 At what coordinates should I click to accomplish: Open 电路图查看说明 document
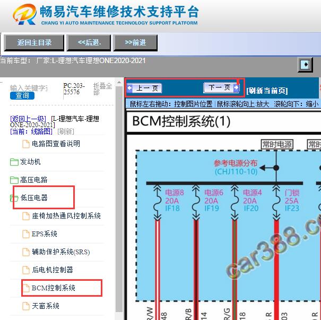point(56,144)
